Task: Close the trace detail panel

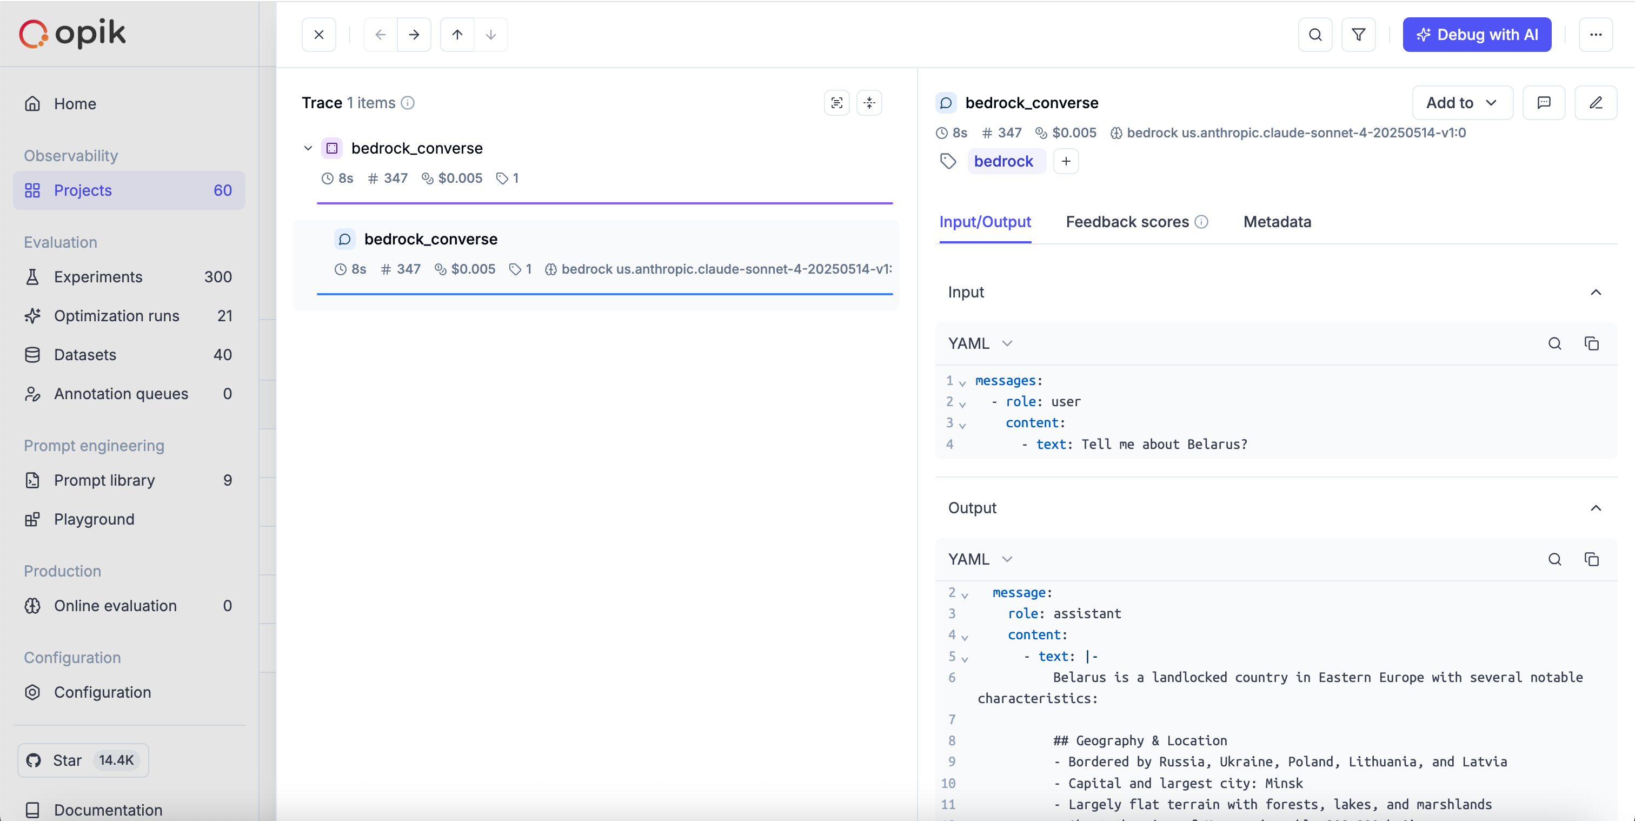Action: coord(318,34)
